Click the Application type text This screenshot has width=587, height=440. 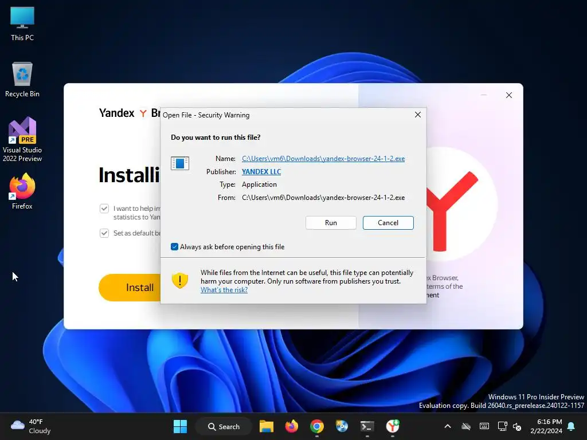[x=259, y=184]
